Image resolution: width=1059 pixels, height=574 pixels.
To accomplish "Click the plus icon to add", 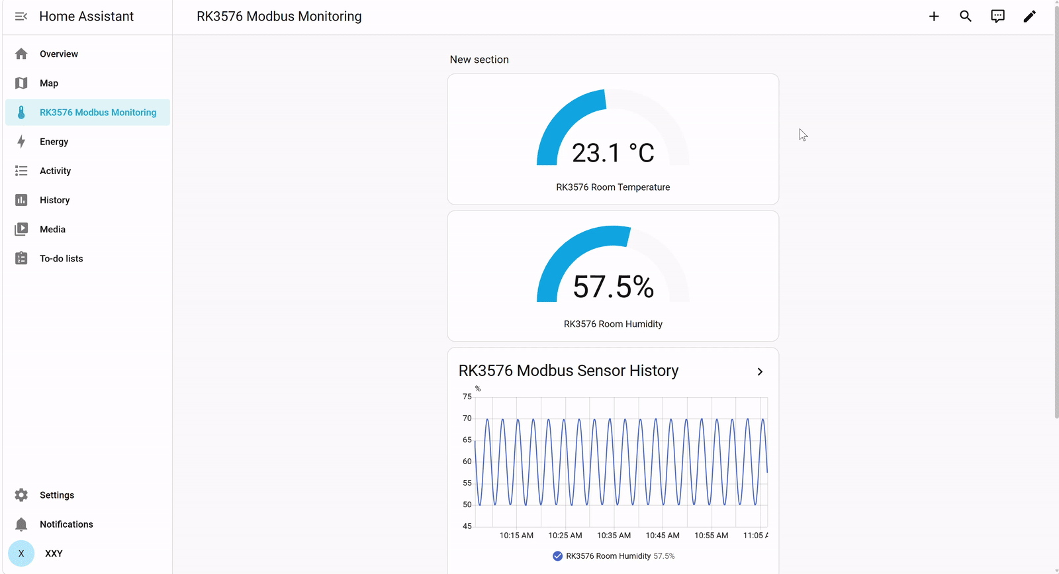I will click(934, 17).
